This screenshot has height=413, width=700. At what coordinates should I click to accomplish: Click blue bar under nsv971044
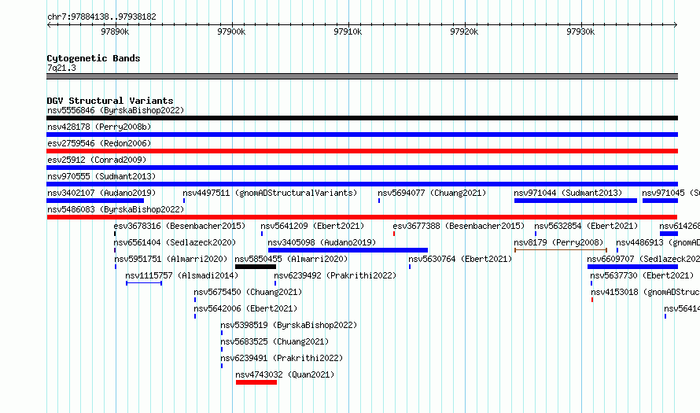point(576,201)
